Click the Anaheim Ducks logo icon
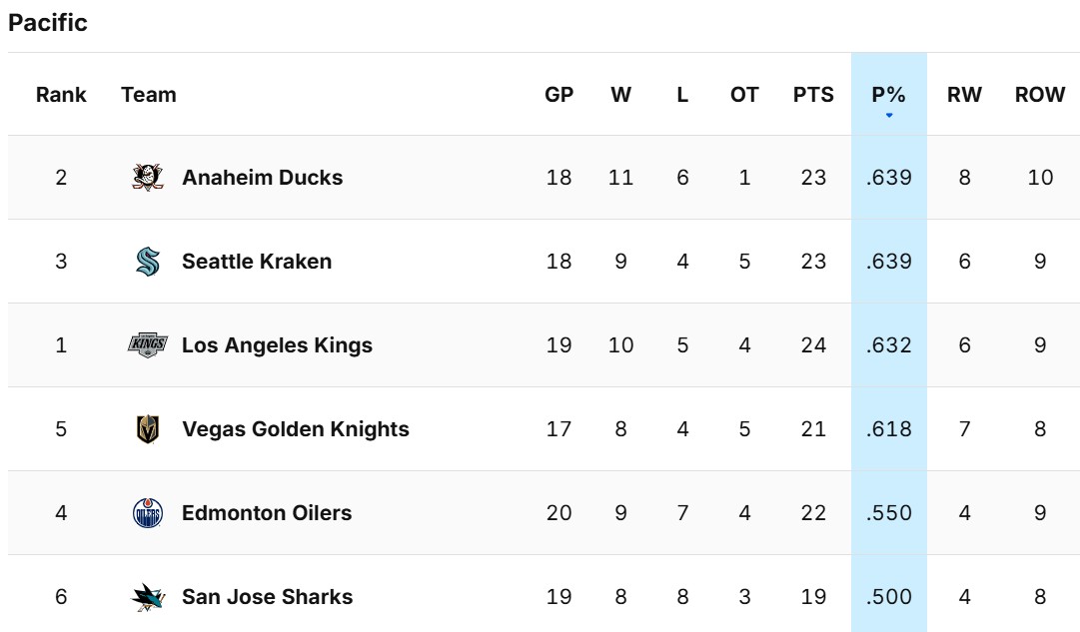 [148, 178]
